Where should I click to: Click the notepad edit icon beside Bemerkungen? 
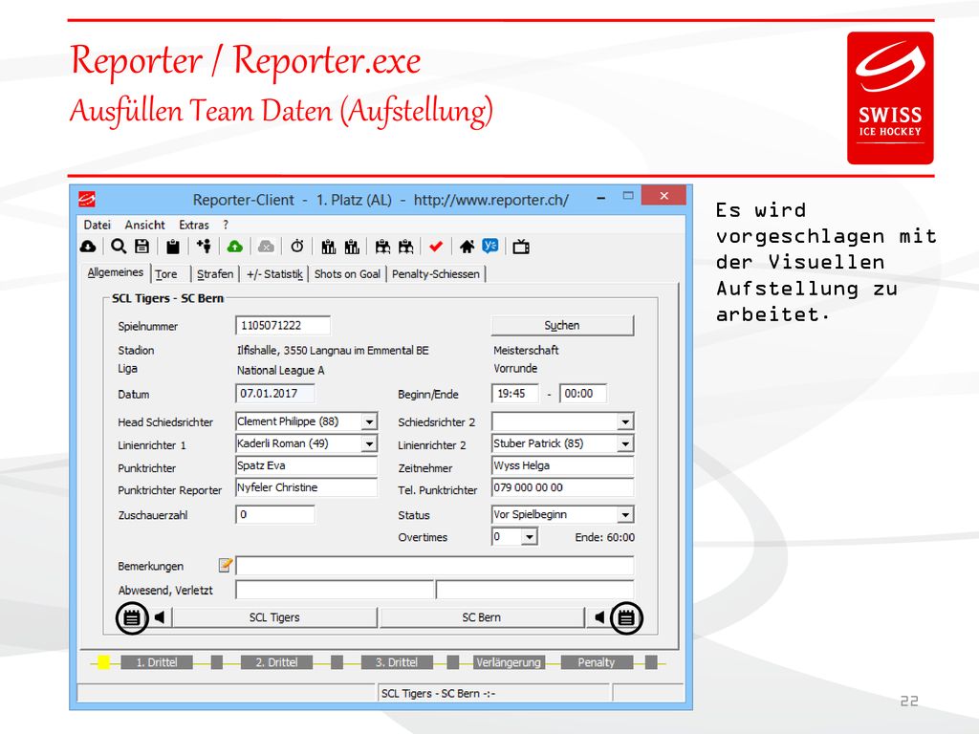pos(226,566)
